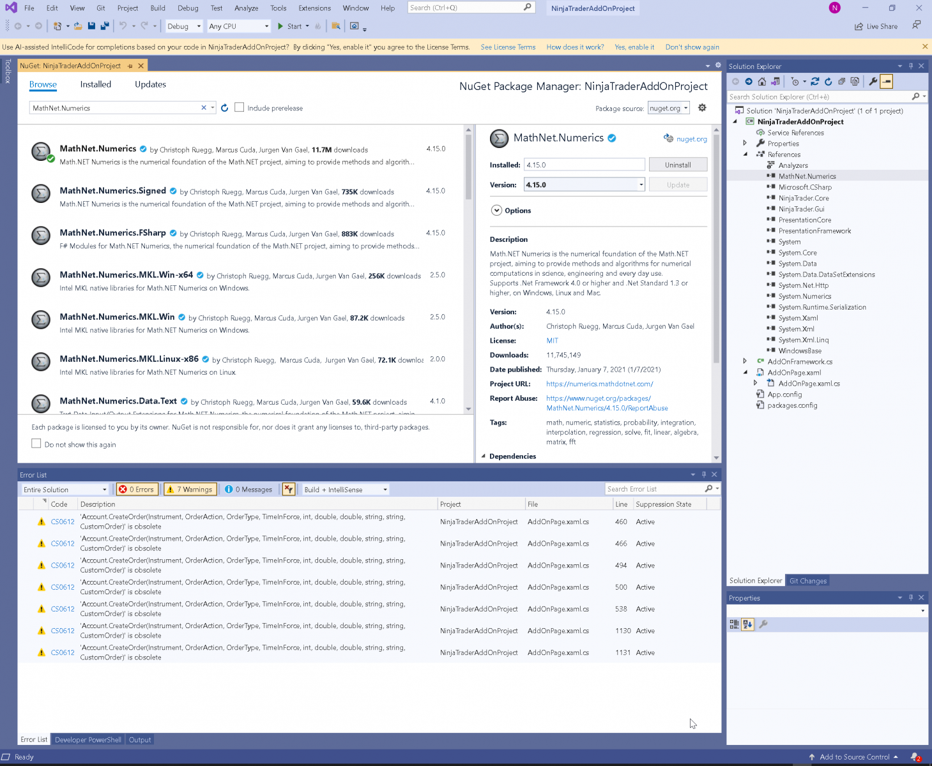The height and width of the screenshot is (766, 932).
Task: Open the CS0612 code link for line 460
Action: [x=63, y=522]
